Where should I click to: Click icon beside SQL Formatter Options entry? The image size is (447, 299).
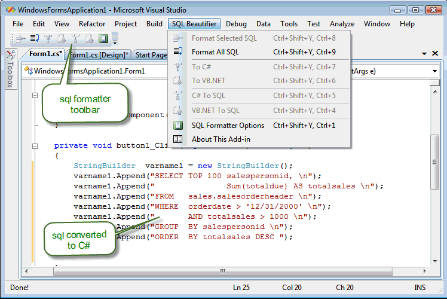click(x=178, y=125)
